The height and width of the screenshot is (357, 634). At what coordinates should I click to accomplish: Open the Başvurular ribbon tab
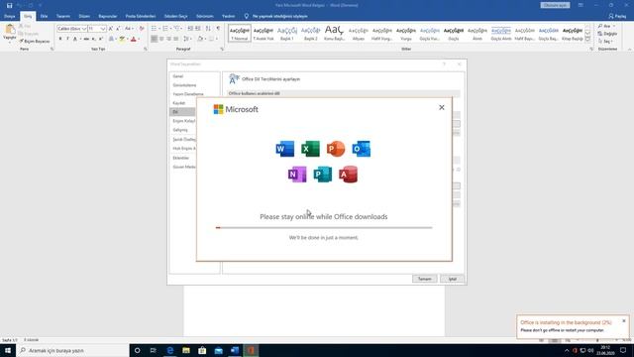tap(108, 16)
